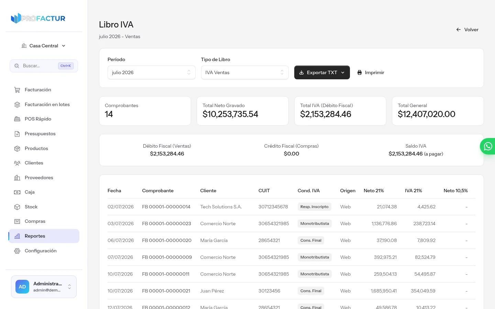Screen dimensions: 495x309
Task: Click the Resp. Inscripto badge
Action: [315, 207]
